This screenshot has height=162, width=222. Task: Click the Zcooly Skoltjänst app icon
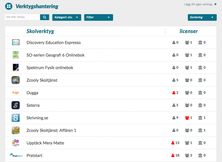click(x=16, y=80)
